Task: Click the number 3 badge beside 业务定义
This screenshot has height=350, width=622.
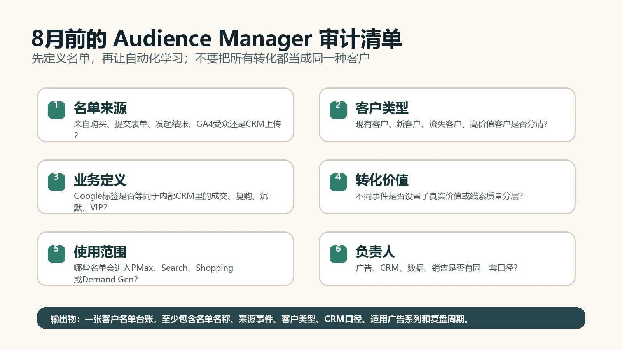Action: [56, 182]
